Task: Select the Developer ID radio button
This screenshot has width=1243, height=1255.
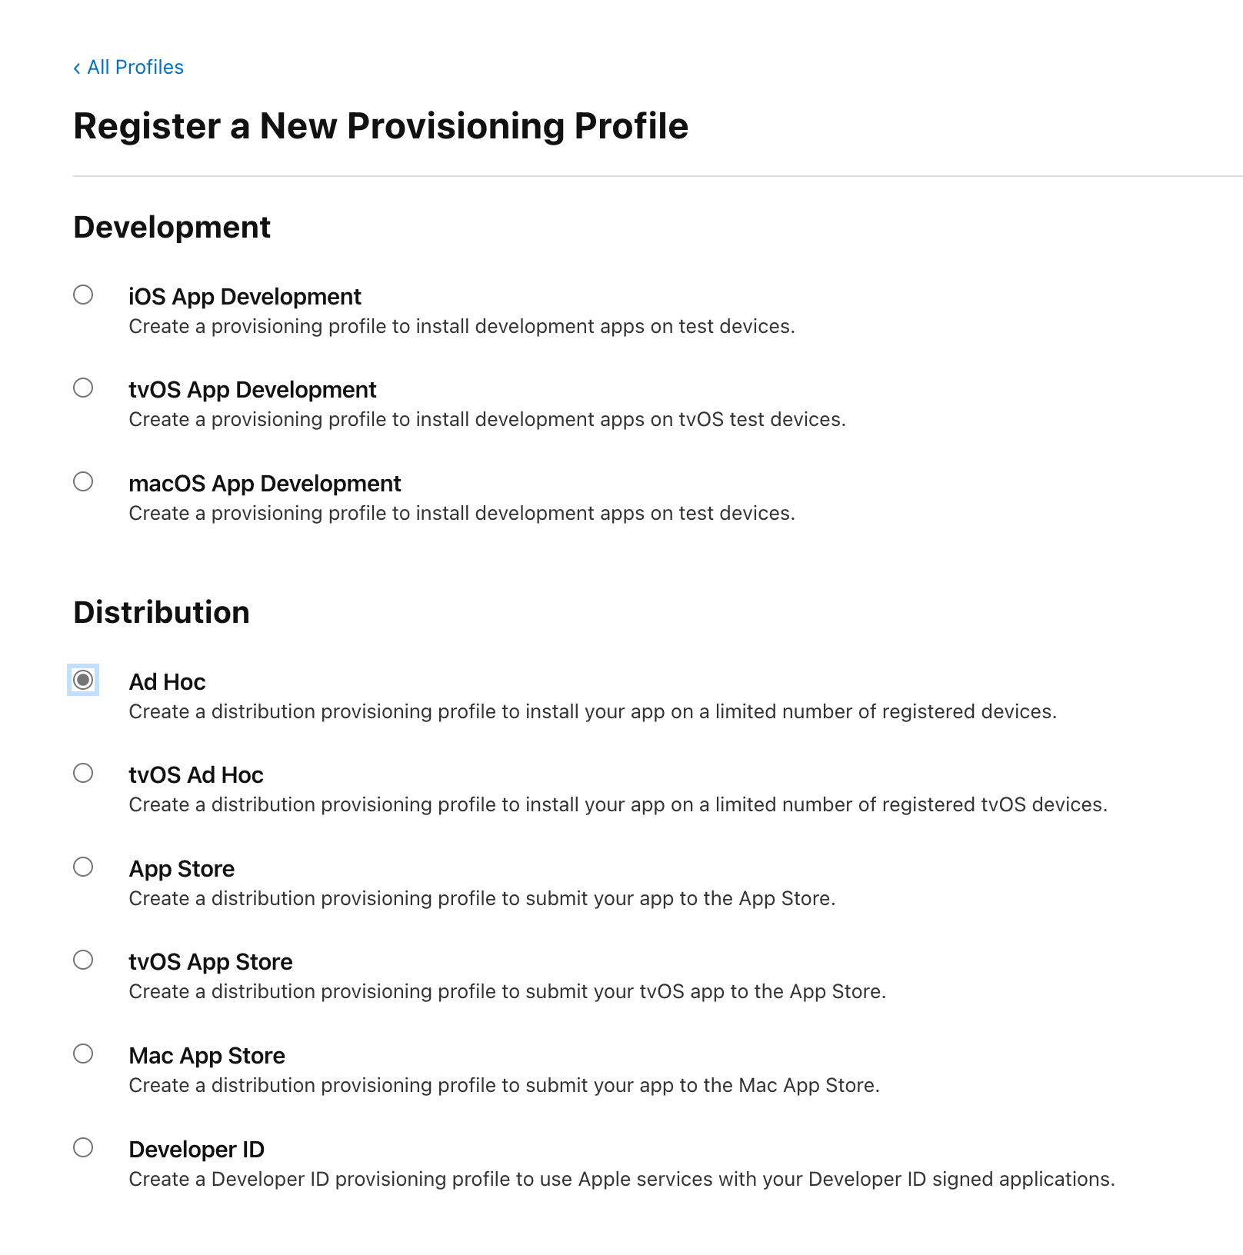Action: 83,1147
